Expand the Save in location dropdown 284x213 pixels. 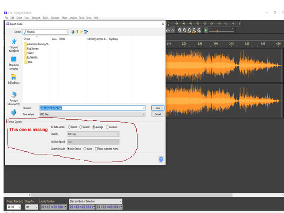[x=67, y=32]
